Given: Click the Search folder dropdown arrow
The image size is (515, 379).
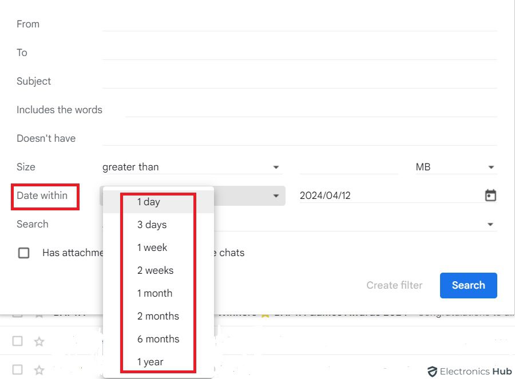Looking at the screenshot, I should coord(490,224).
